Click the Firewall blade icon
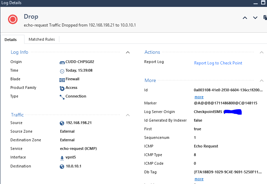This screenshot has width=267, height=184. click(62, 80)
